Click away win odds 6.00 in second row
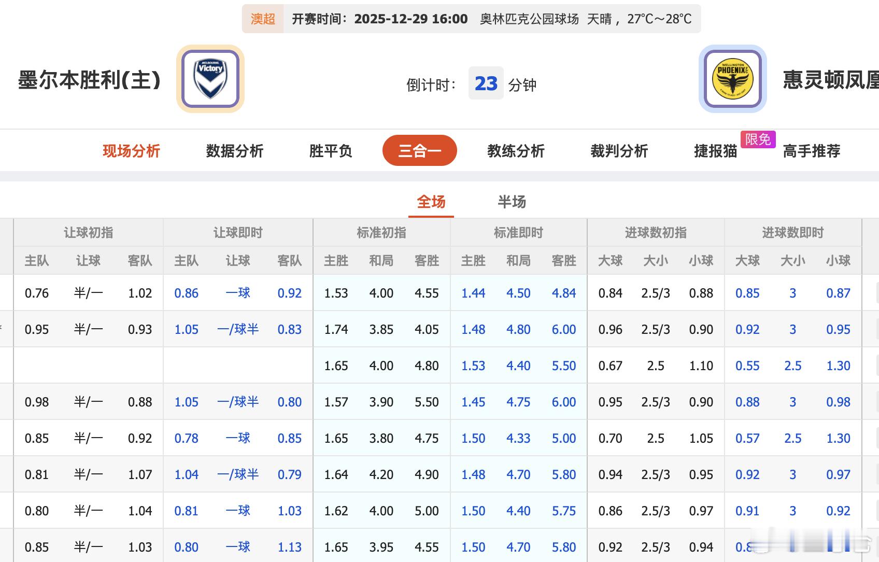 coord(564,329)
